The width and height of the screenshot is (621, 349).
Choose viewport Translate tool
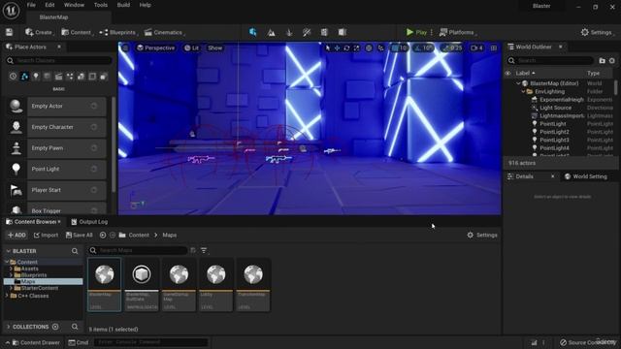coord(337,48)
